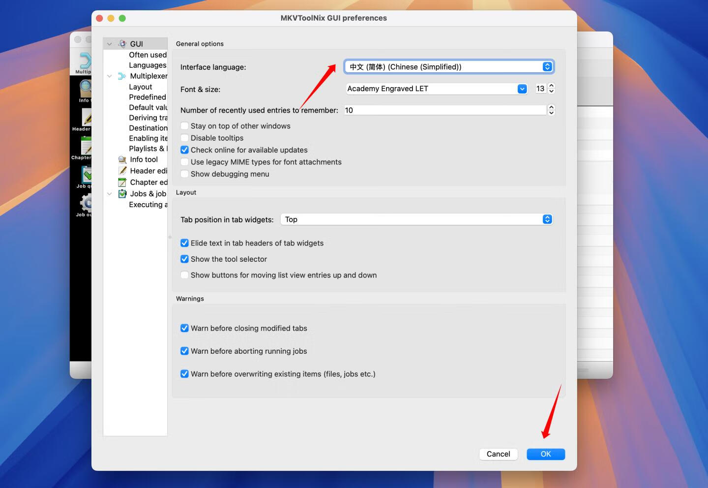Viewport: 708px width, 488px height.
Task: Click the Multiplexer icon in sidebar tree
Action: (x=122, y=76)
